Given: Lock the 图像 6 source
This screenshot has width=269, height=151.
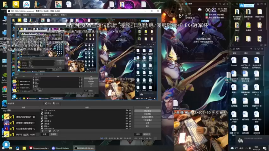Looking at the screenshot, I should click(x=130, y=127).
